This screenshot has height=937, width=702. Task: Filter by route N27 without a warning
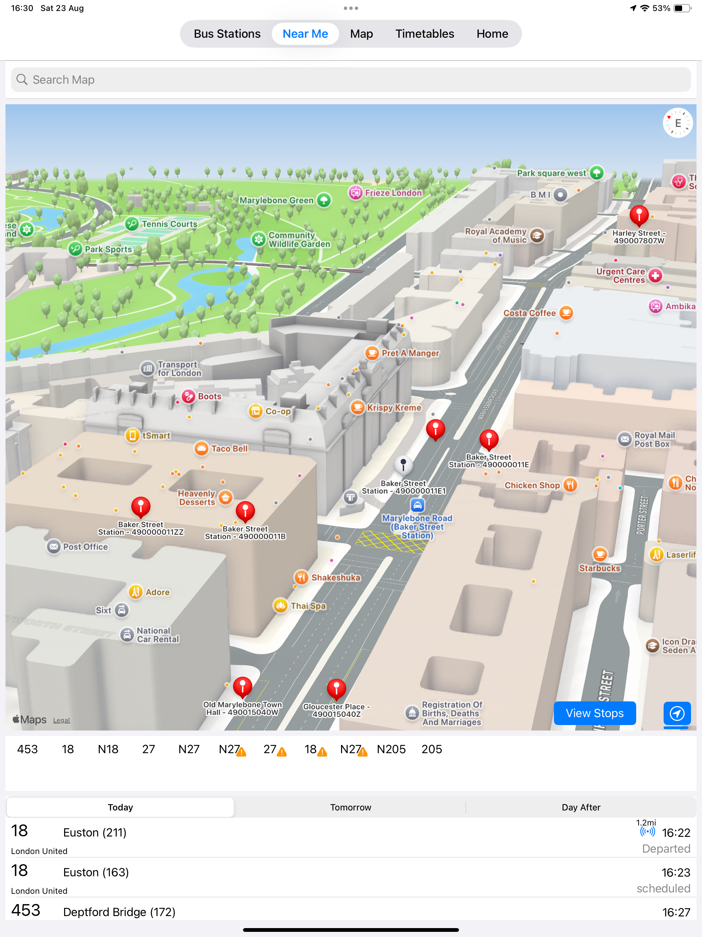click(189, 749)
